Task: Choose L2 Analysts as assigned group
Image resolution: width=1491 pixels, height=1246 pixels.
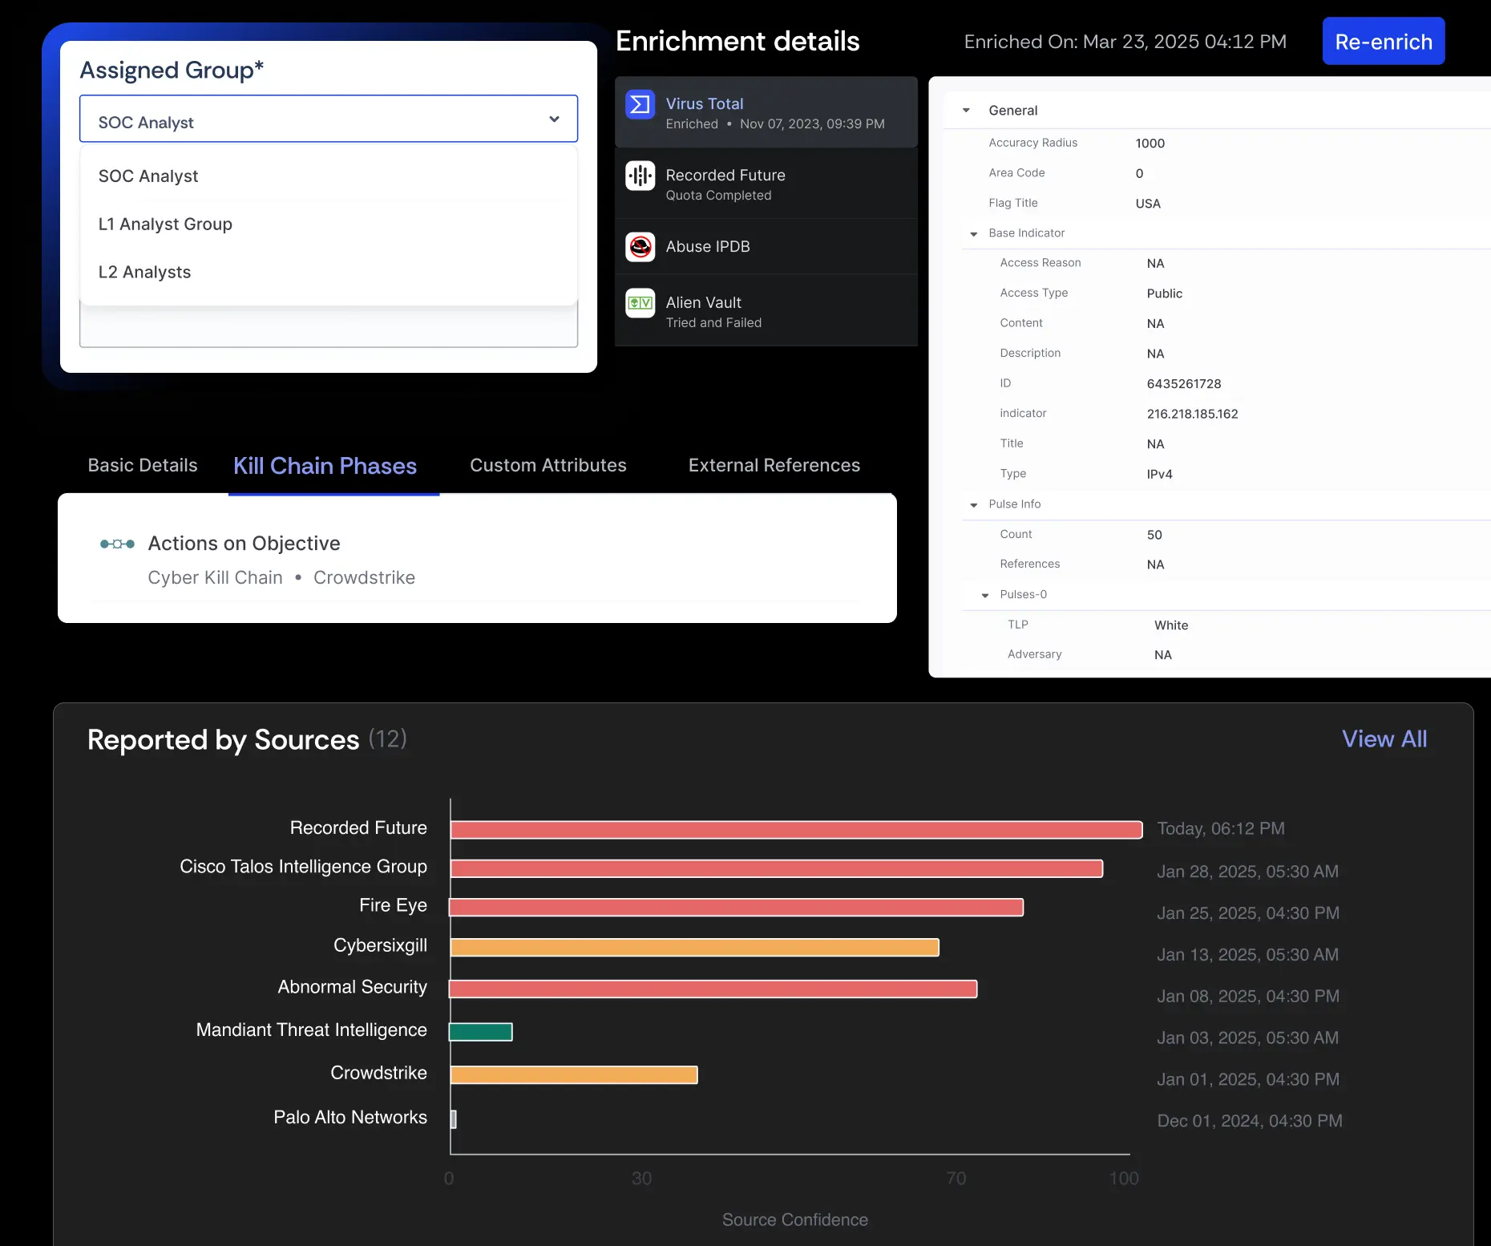Action: (x=144, y=272)
